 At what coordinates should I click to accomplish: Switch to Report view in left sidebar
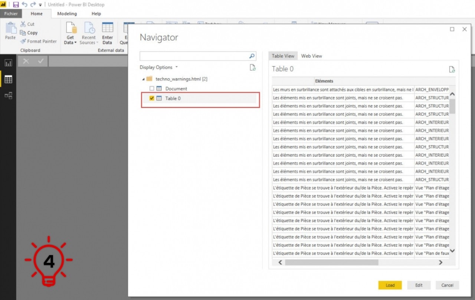[x=8, y=63]
